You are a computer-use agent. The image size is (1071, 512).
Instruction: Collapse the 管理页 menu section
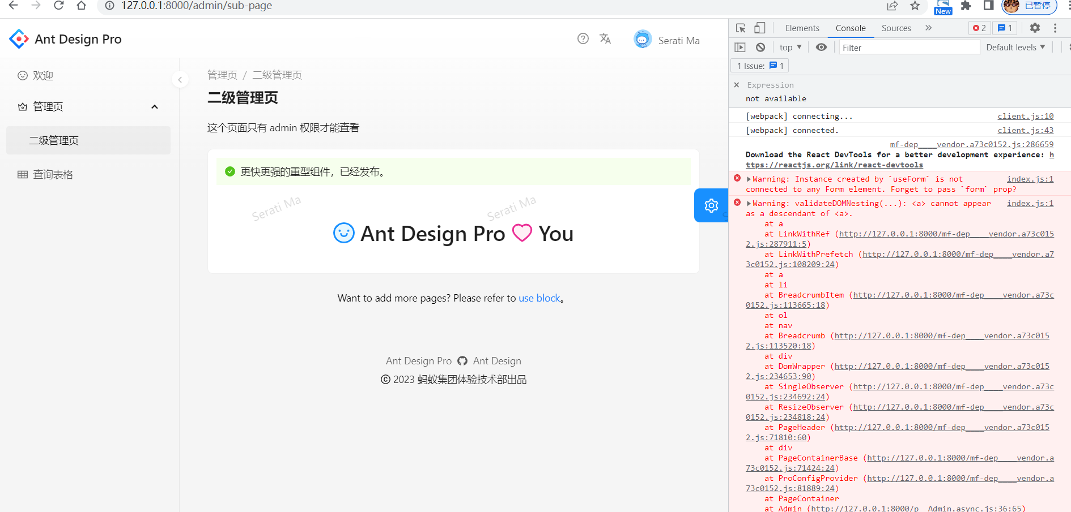[x=155, y=106]
